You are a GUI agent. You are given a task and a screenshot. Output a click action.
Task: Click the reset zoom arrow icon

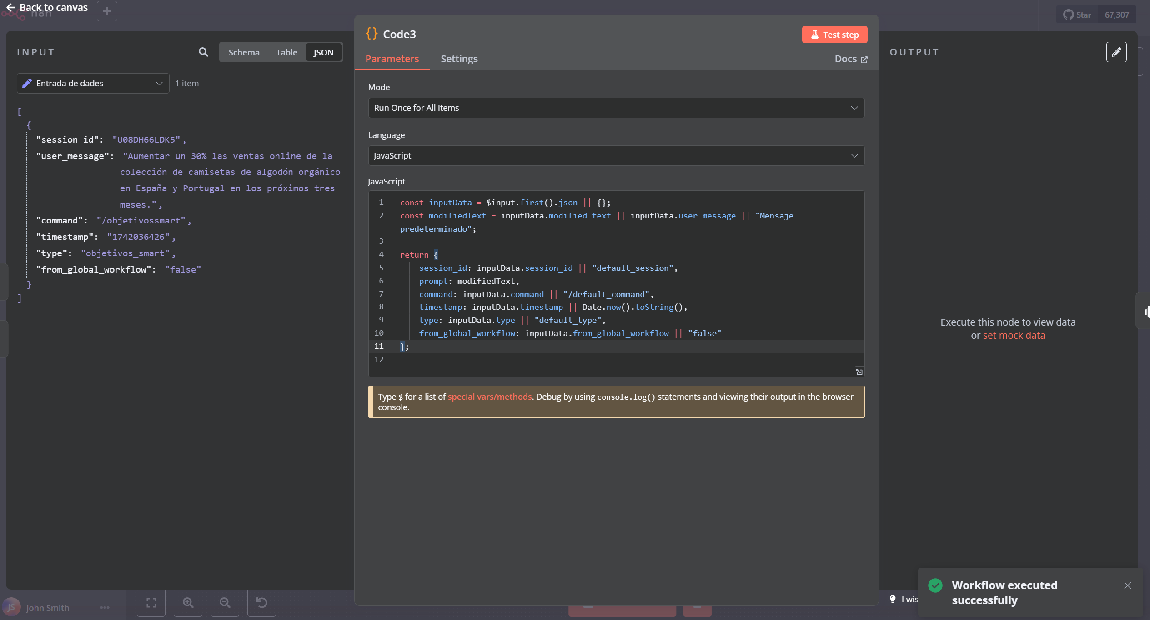(x=261, y=603)
